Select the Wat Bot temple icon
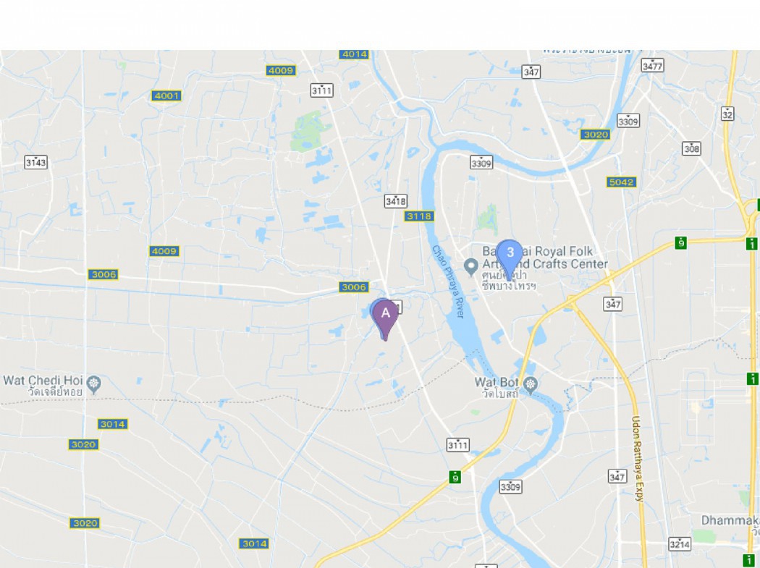Image resolution: width=760 pixels, height=568 pixels. point(531,385)
